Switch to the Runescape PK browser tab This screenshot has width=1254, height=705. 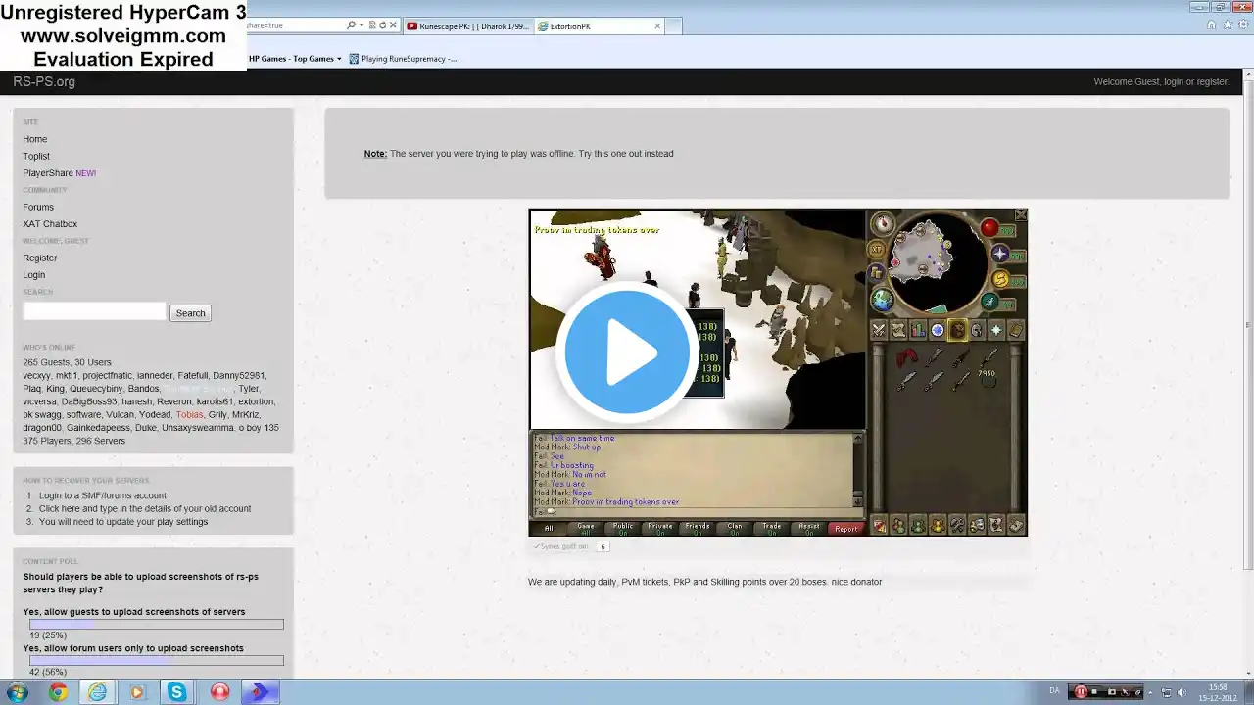pos(466,26)
